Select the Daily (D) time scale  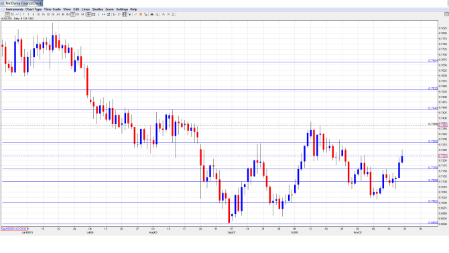tap(73, 14)
